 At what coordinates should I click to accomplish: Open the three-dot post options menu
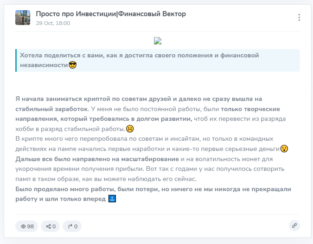pos(299,17)
